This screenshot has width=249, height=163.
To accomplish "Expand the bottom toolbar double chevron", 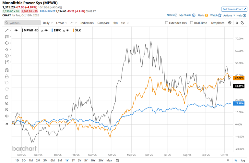I will click(228, 160).
